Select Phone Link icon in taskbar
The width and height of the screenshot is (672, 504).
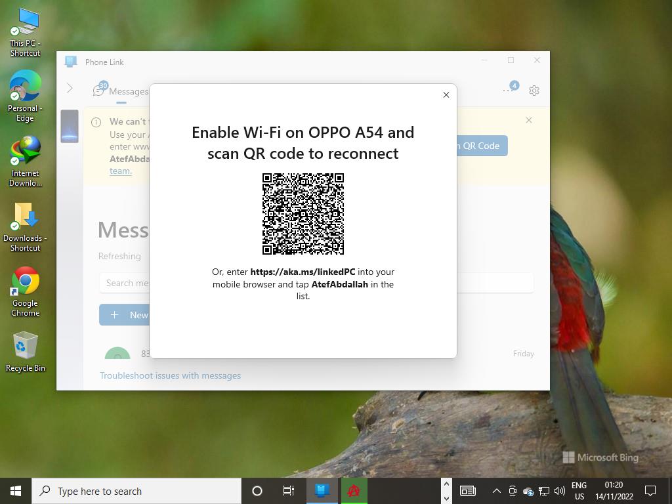tap(322, 491)
